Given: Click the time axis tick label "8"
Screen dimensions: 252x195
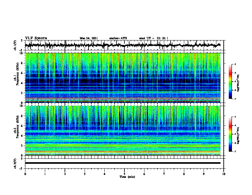Looking at the screenshot, I should 184,174.
